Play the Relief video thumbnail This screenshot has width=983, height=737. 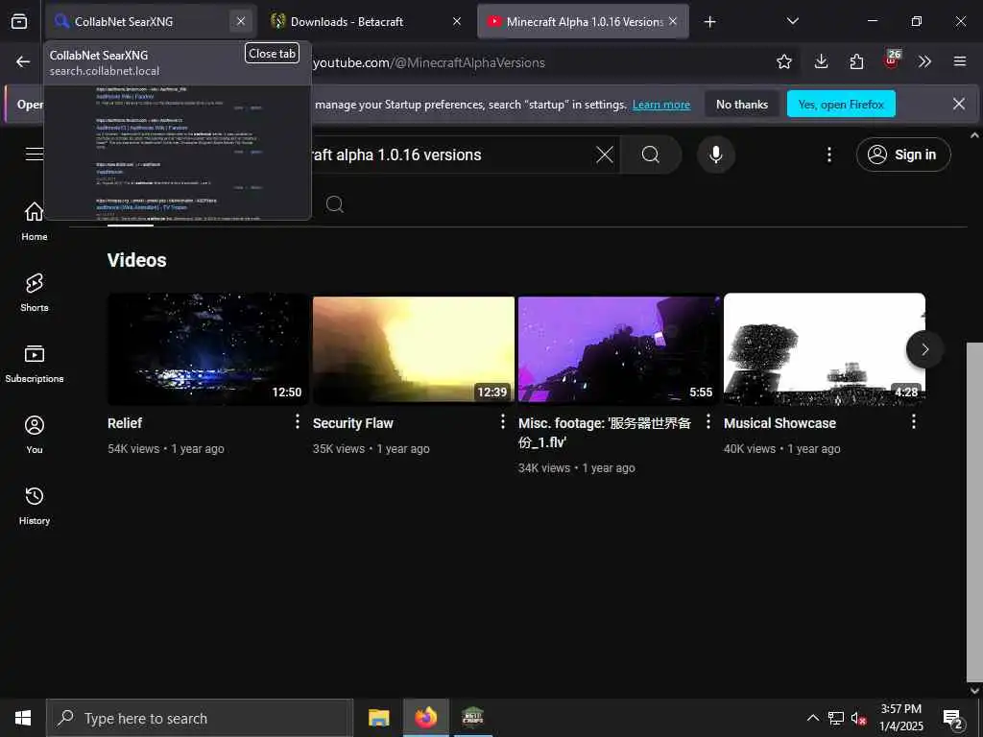click(208, 349)
